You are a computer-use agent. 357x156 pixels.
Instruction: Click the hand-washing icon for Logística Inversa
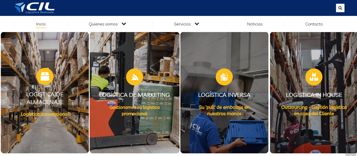[x=224, y=77]
